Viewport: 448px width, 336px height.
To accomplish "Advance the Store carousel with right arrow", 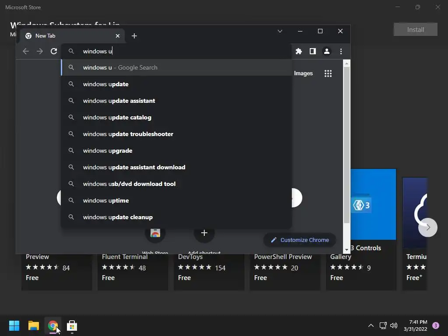I will pyautogui.click(x=428, y=227).
